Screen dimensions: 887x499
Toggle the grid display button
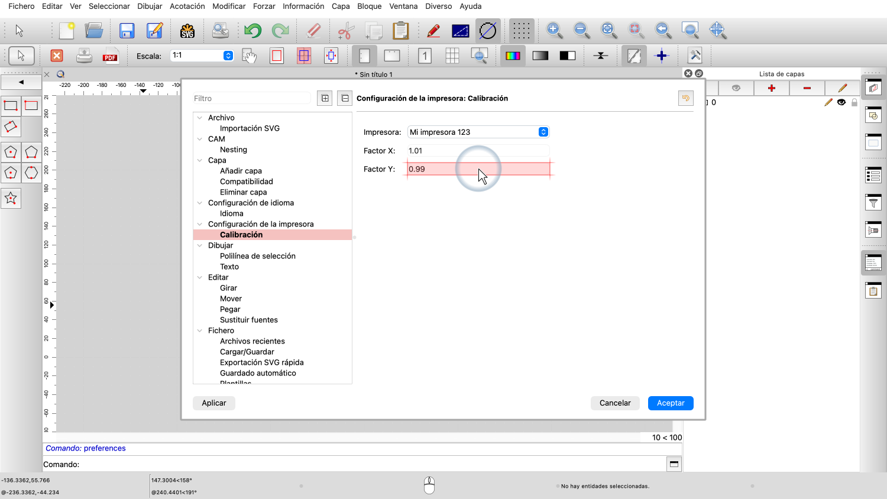[521, 31]
